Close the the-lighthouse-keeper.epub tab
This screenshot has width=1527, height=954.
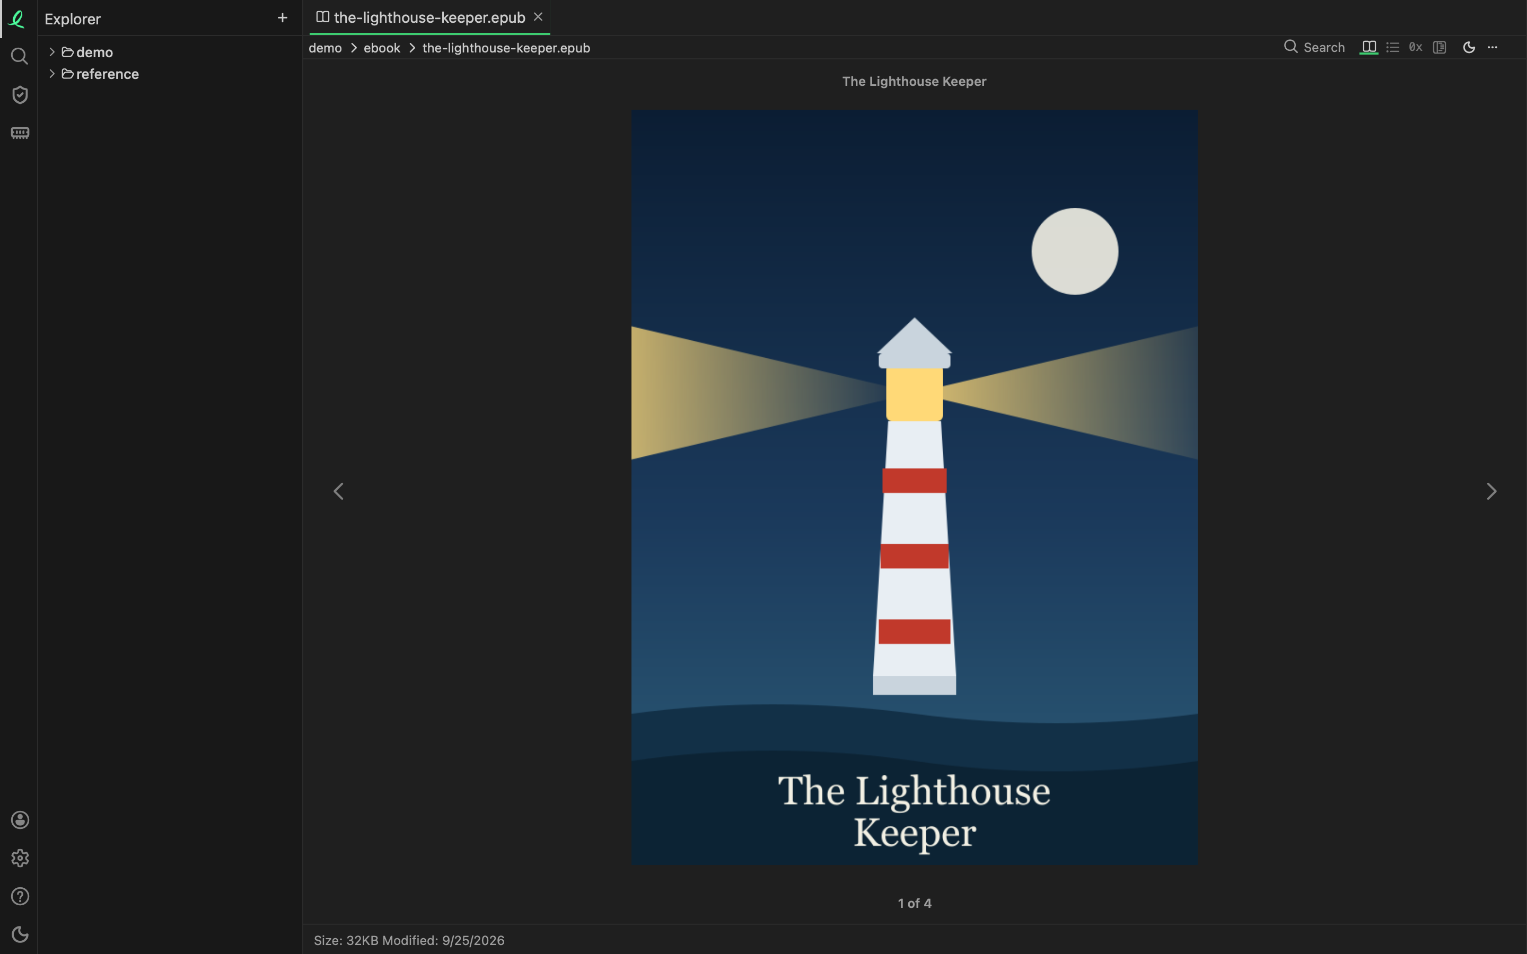click(538, 17)
